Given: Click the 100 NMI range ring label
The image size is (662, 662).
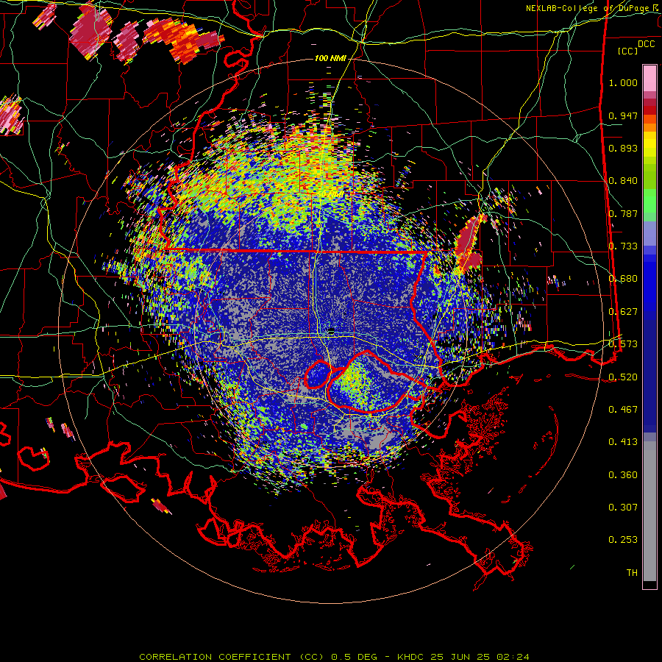Looking at the screenshot, I should (x=330, y=58).
